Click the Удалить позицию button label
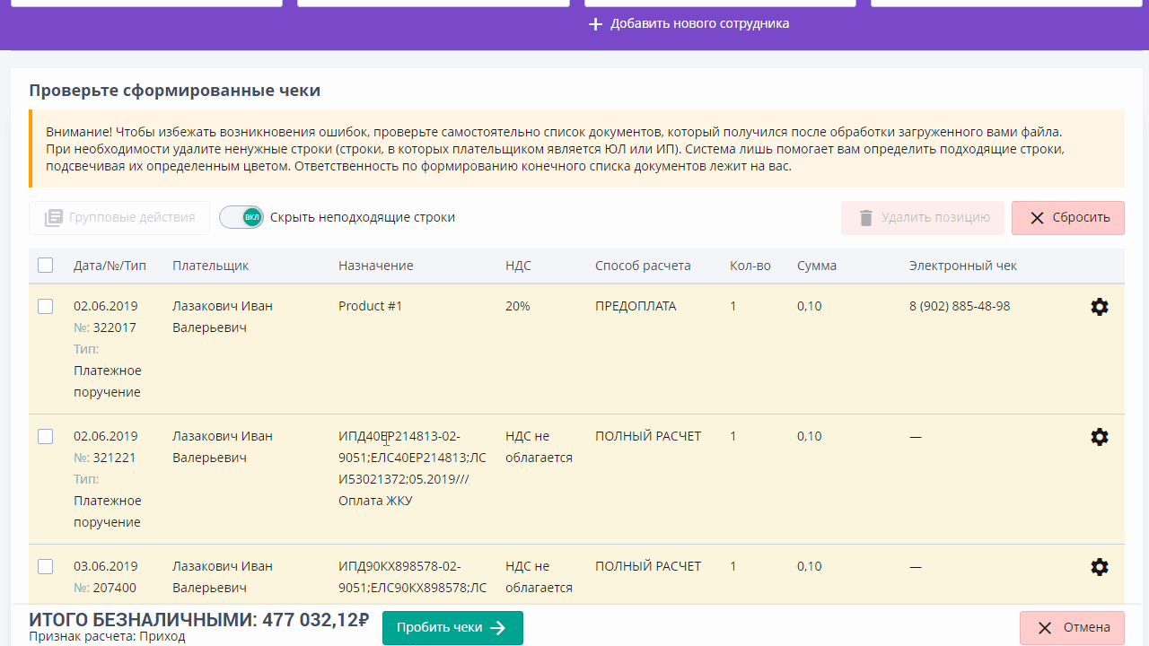Screen dimensions: 1149x646 (935, 217)
